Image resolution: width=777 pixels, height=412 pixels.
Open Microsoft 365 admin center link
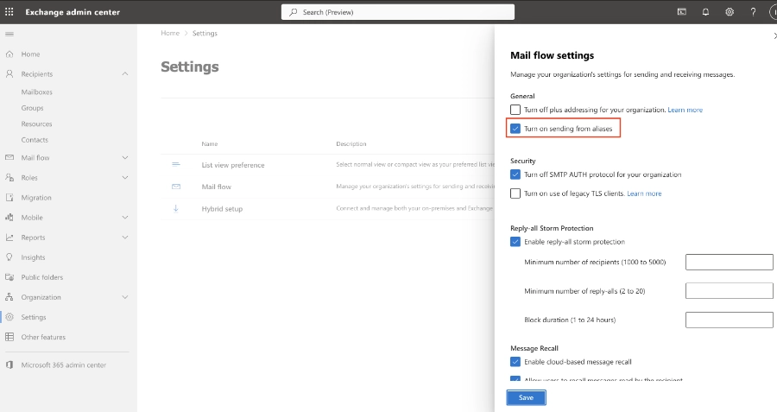pyautogui.click(x=63, y=364)
